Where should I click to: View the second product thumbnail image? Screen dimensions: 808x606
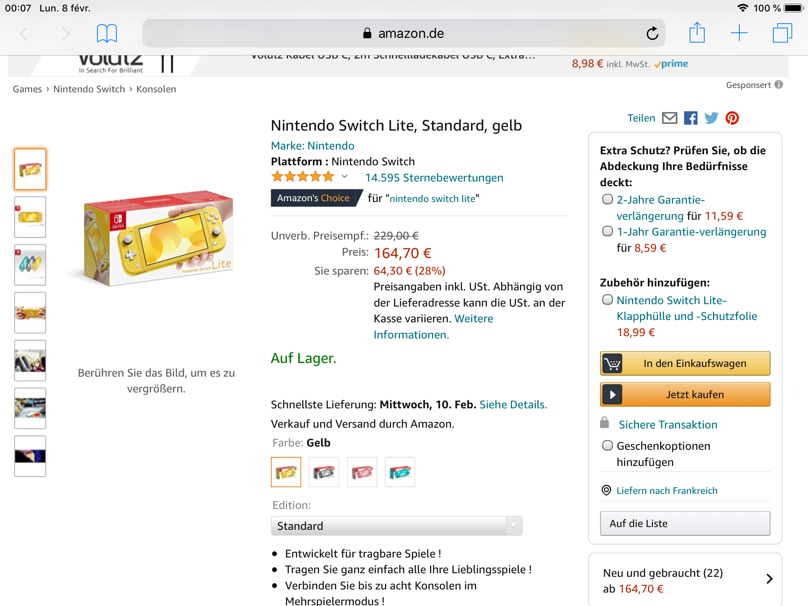tap(30, 217)
